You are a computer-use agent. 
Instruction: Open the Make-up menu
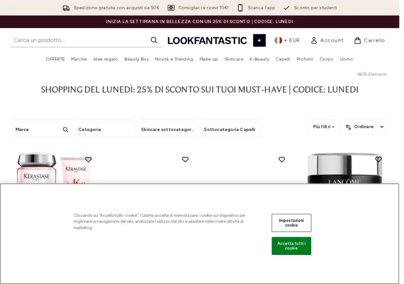pos(209,59)
